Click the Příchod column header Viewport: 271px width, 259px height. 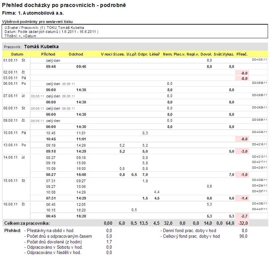coord(48,54)
